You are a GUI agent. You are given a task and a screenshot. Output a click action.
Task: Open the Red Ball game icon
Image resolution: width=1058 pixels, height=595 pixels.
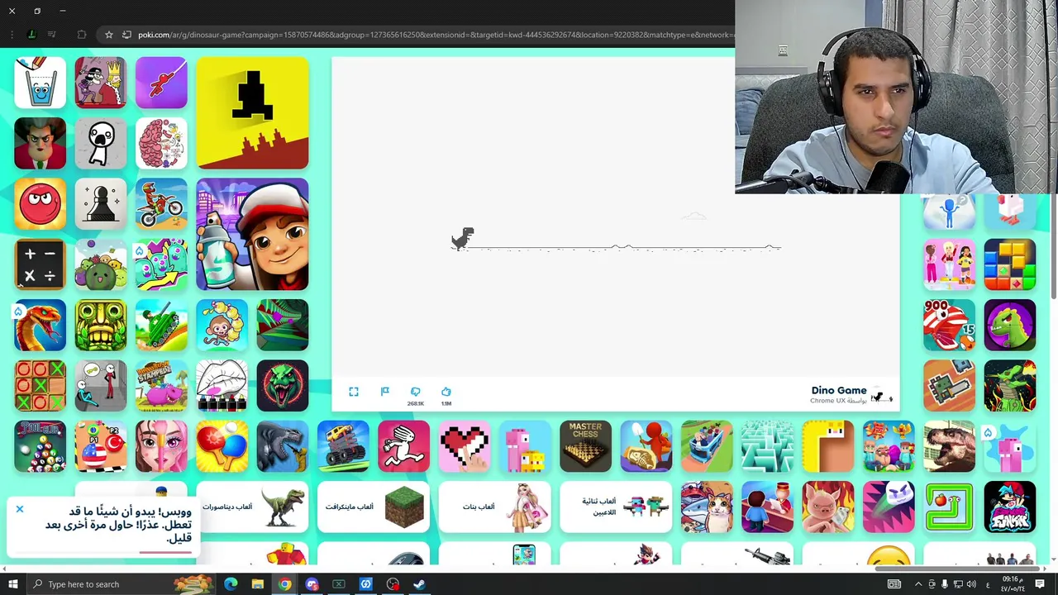pyautogui.click(x=40, y=204)
